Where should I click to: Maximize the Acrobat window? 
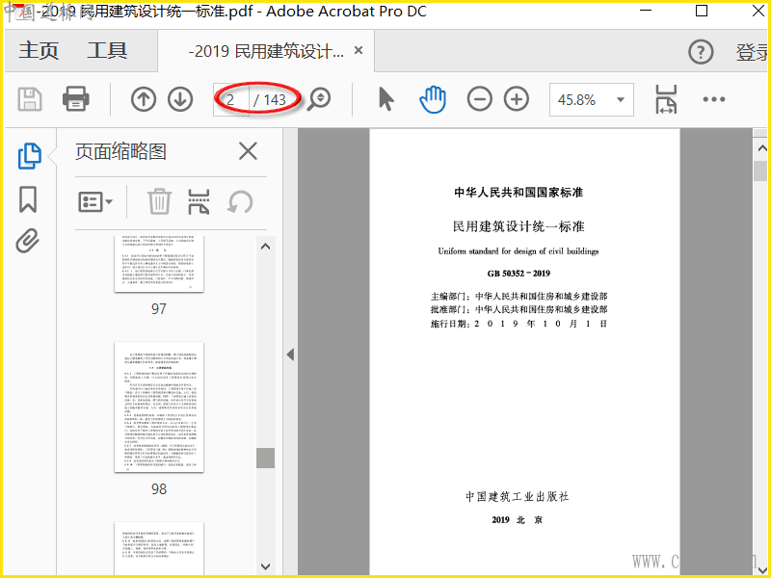702,11
